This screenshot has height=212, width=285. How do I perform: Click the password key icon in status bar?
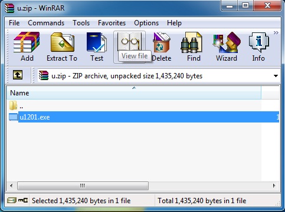(x=23, y=200)
